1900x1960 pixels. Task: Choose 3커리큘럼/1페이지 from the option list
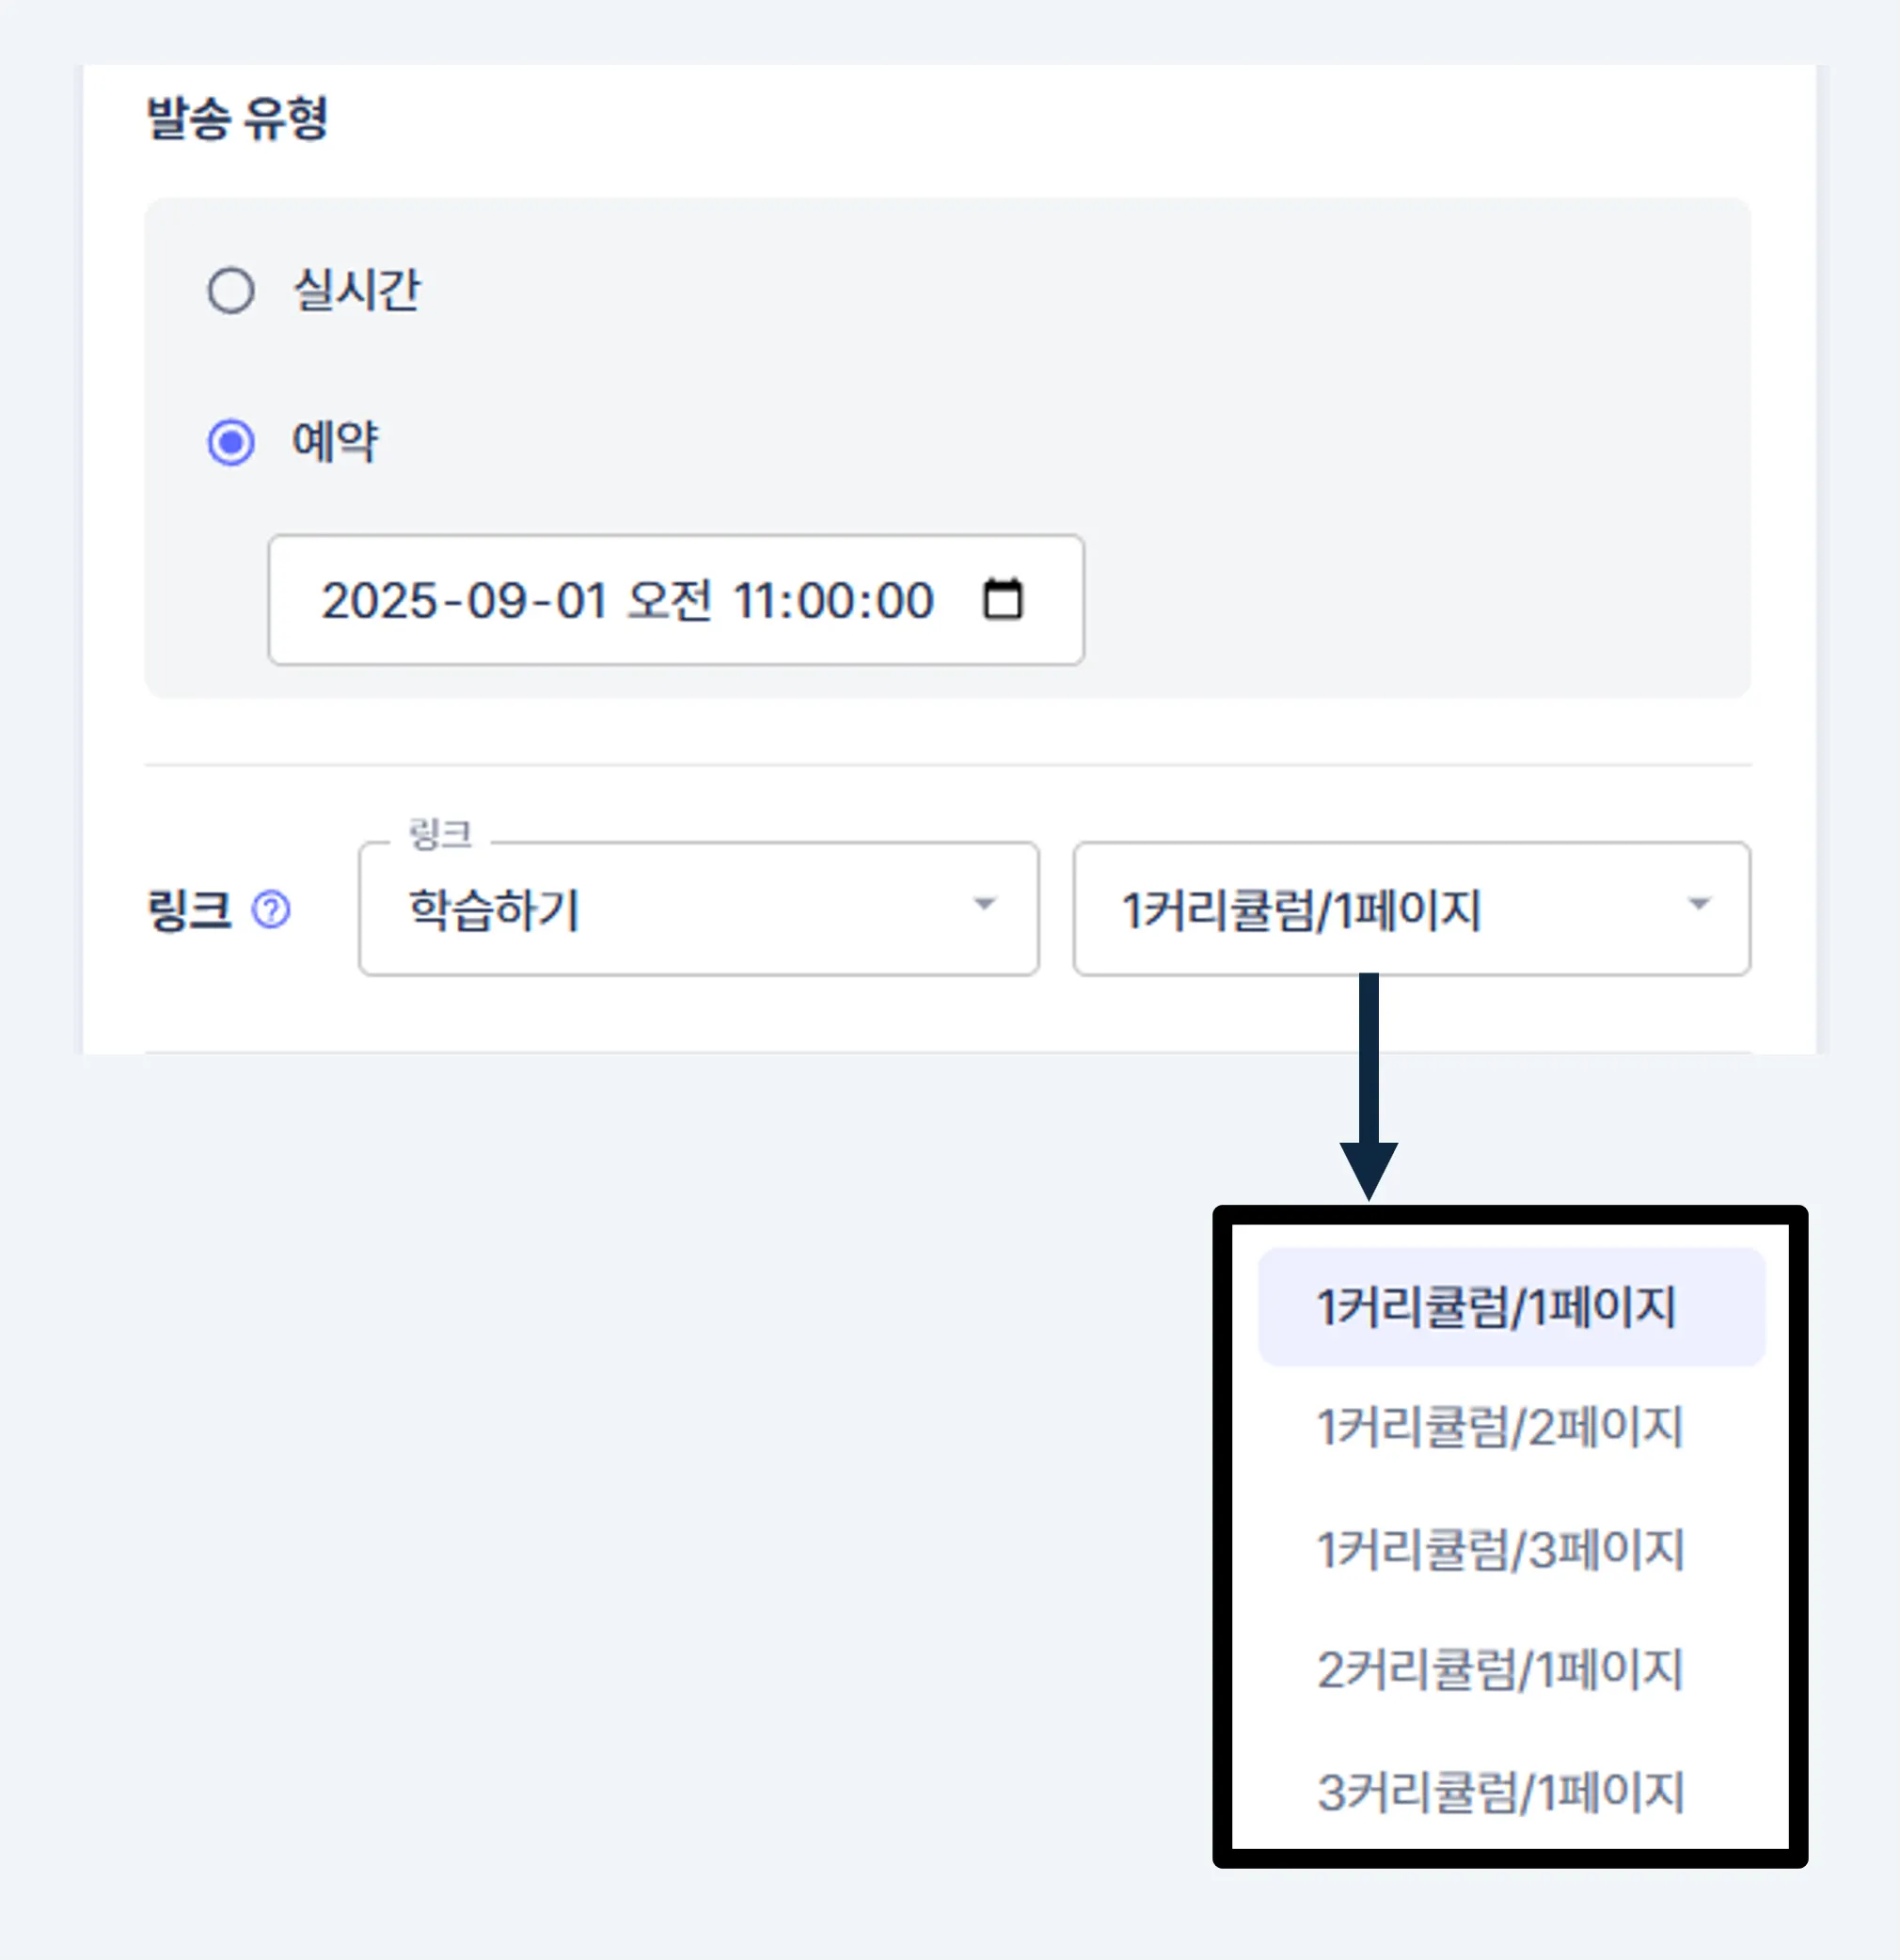[1512, 1791]
